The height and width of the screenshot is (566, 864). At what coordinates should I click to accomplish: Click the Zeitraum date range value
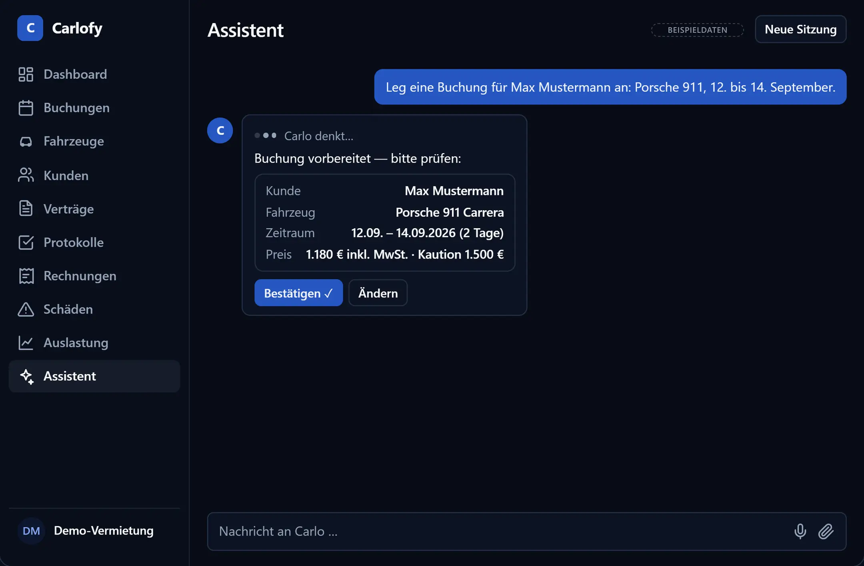tap(427, 233)
